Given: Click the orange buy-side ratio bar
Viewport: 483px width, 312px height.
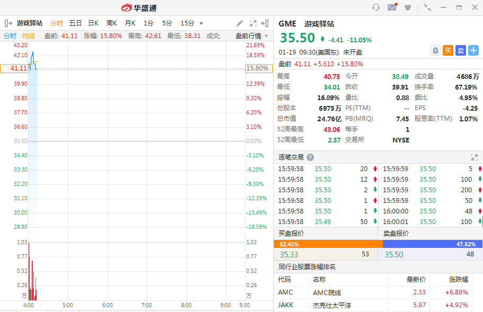Looking at the screenshot, I should (x=328, y=244).
